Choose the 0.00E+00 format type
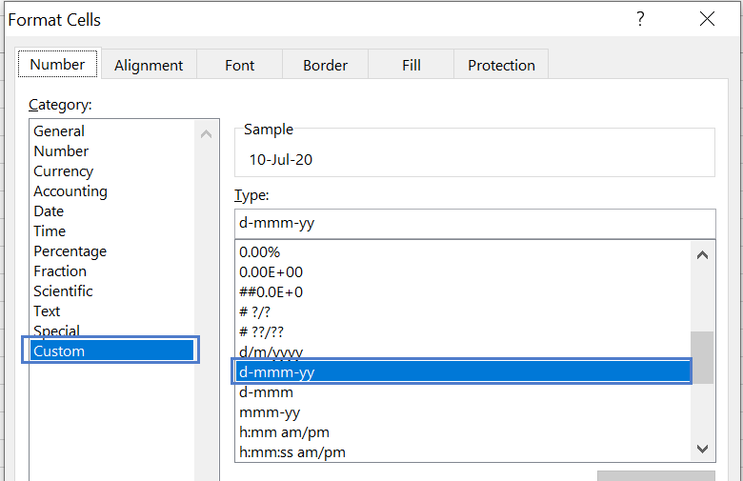Viewport: 743px width, 481px height. (x=271, y=272)
